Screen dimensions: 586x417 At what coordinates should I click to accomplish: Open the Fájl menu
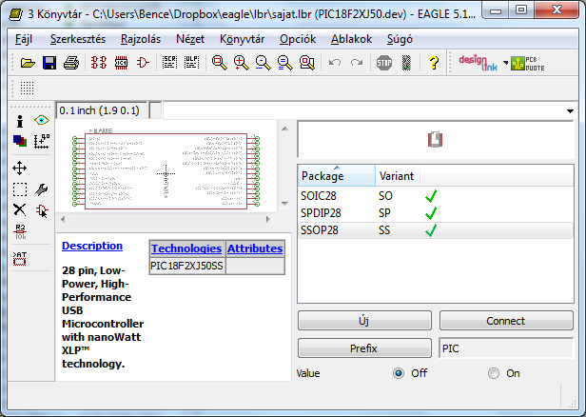click(24, 39)
